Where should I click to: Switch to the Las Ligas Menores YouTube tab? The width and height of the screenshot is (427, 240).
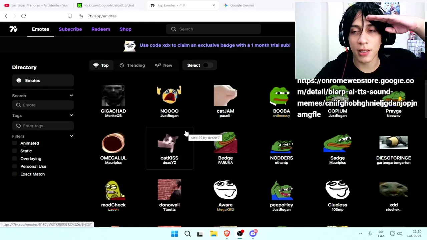coord(37,5)
